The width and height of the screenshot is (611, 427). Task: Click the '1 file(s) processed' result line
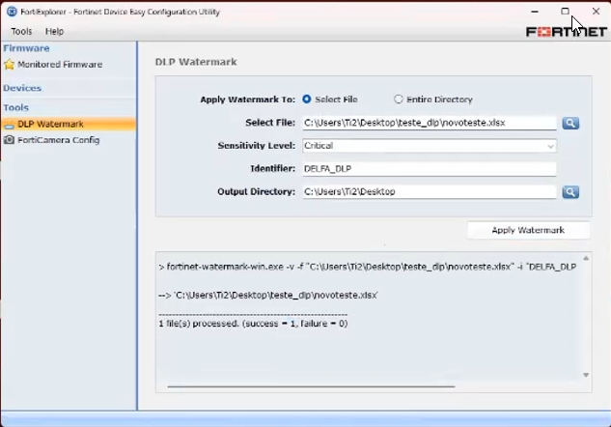point(253,324)
